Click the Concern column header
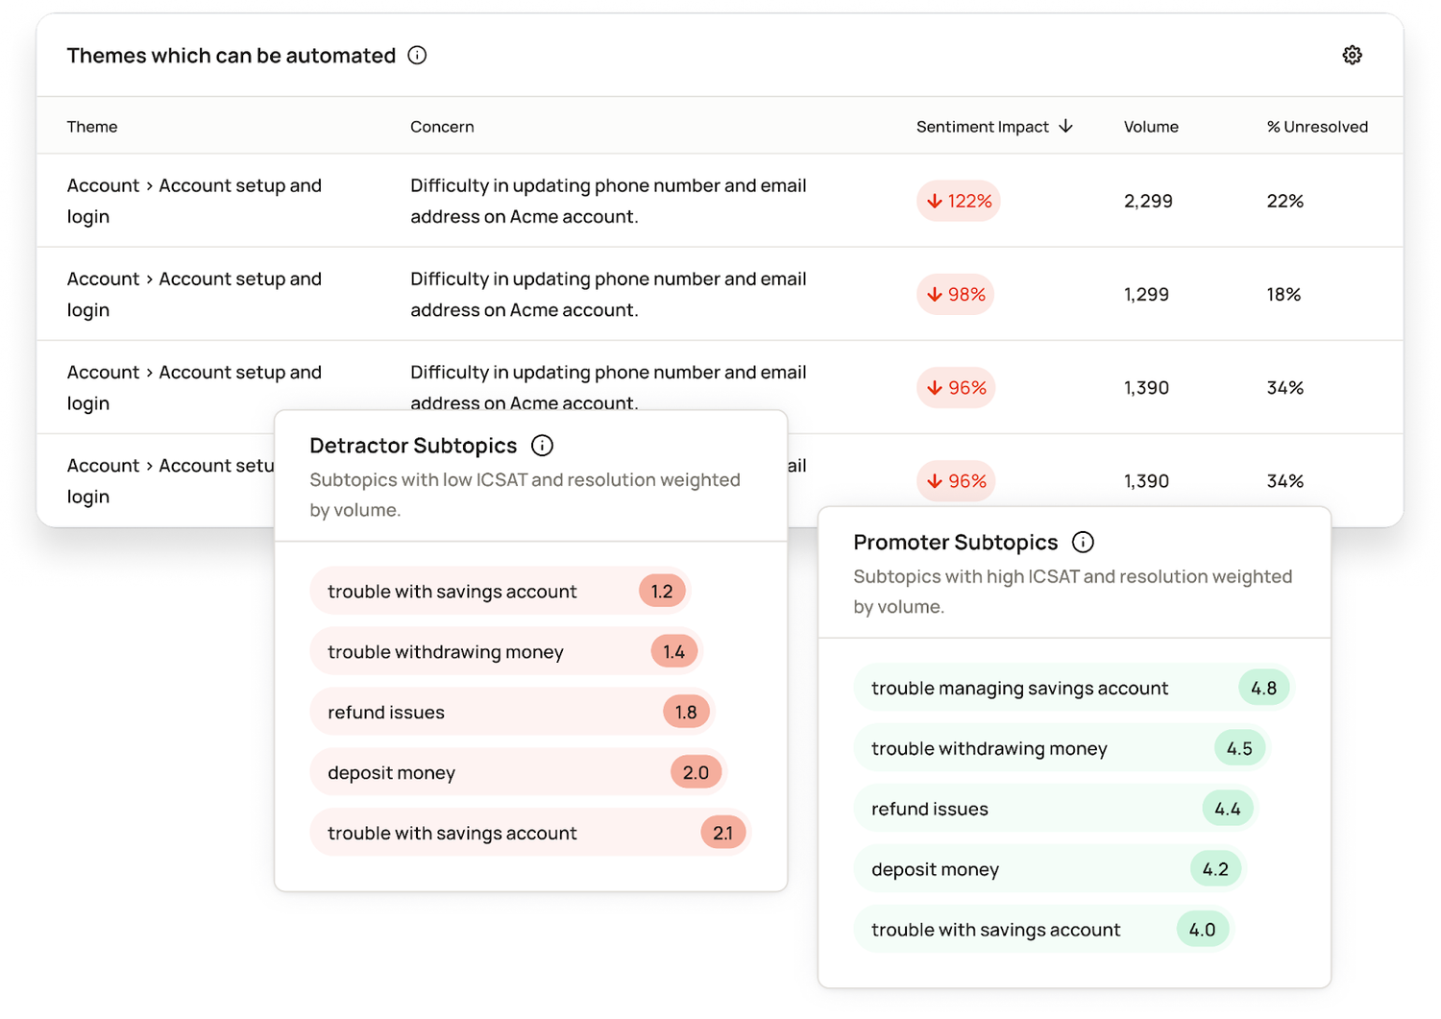The image size is (1441, 1019). click(x=442, y=127)
